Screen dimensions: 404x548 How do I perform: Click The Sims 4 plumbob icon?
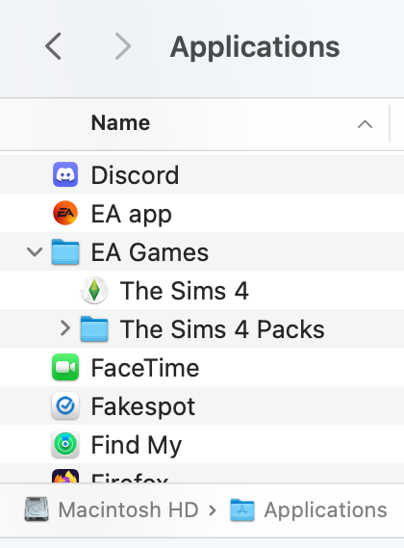point(94,290)
